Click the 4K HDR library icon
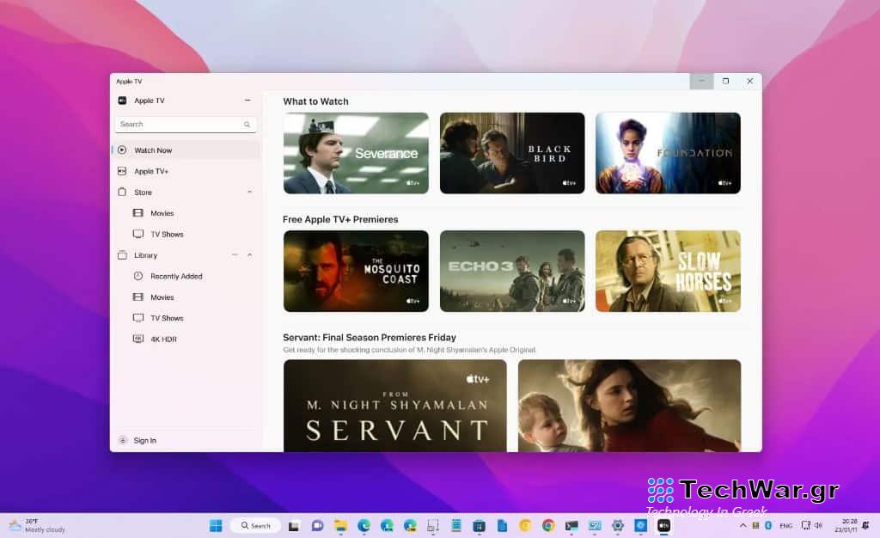 (x=138, y=337)
